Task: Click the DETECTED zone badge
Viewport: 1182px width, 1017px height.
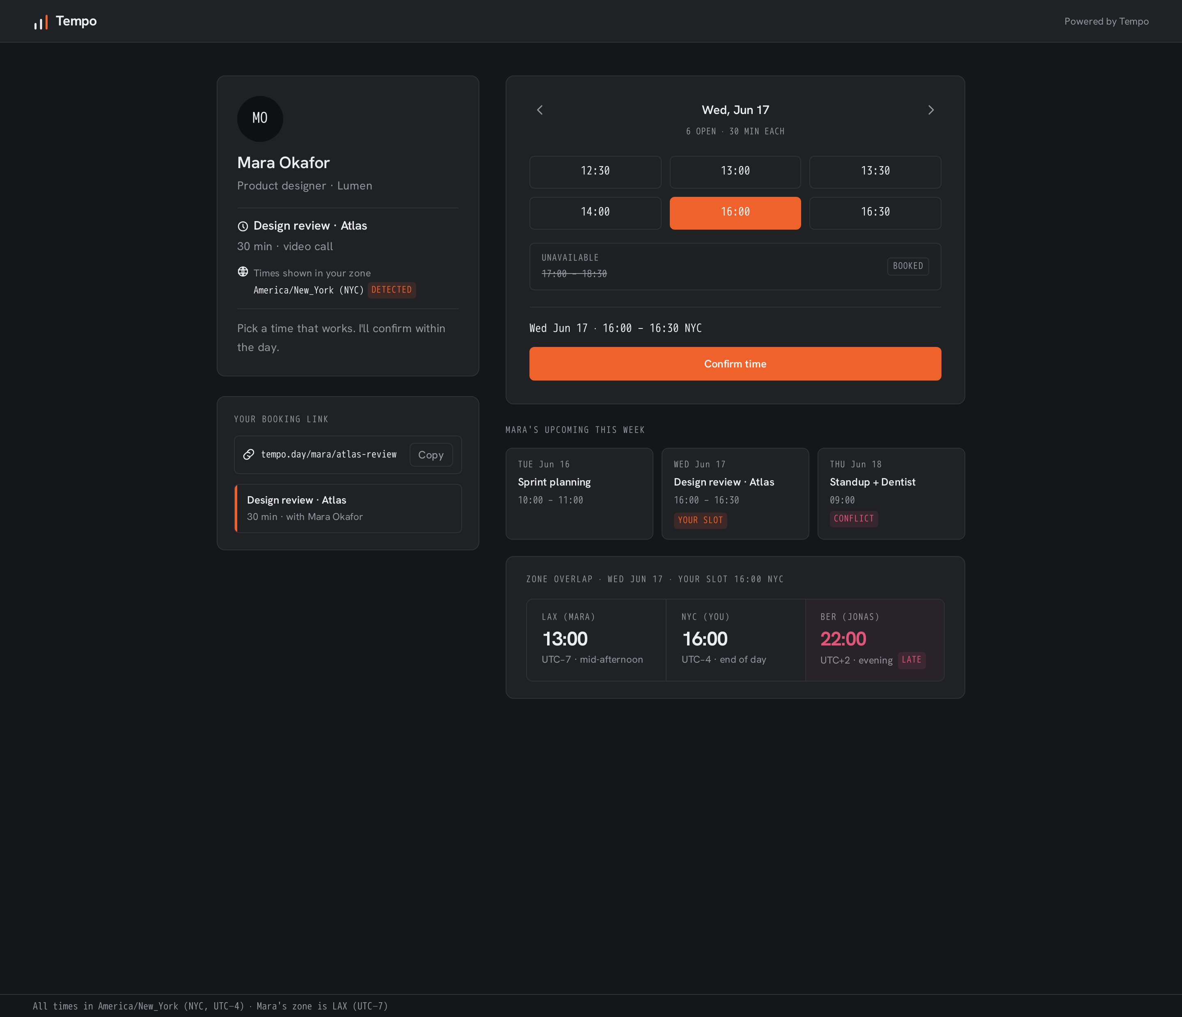Action: coord(392,290)
